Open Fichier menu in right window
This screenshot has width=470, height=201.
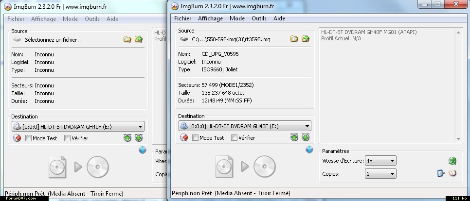(183, 18)
